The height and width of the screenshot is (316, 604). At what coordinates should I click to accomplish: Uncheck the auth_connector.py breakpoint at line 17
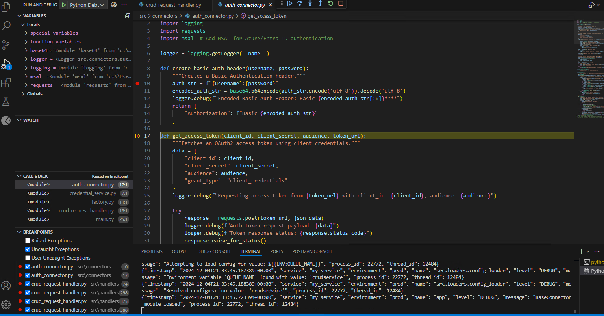[x=28, y=275]
